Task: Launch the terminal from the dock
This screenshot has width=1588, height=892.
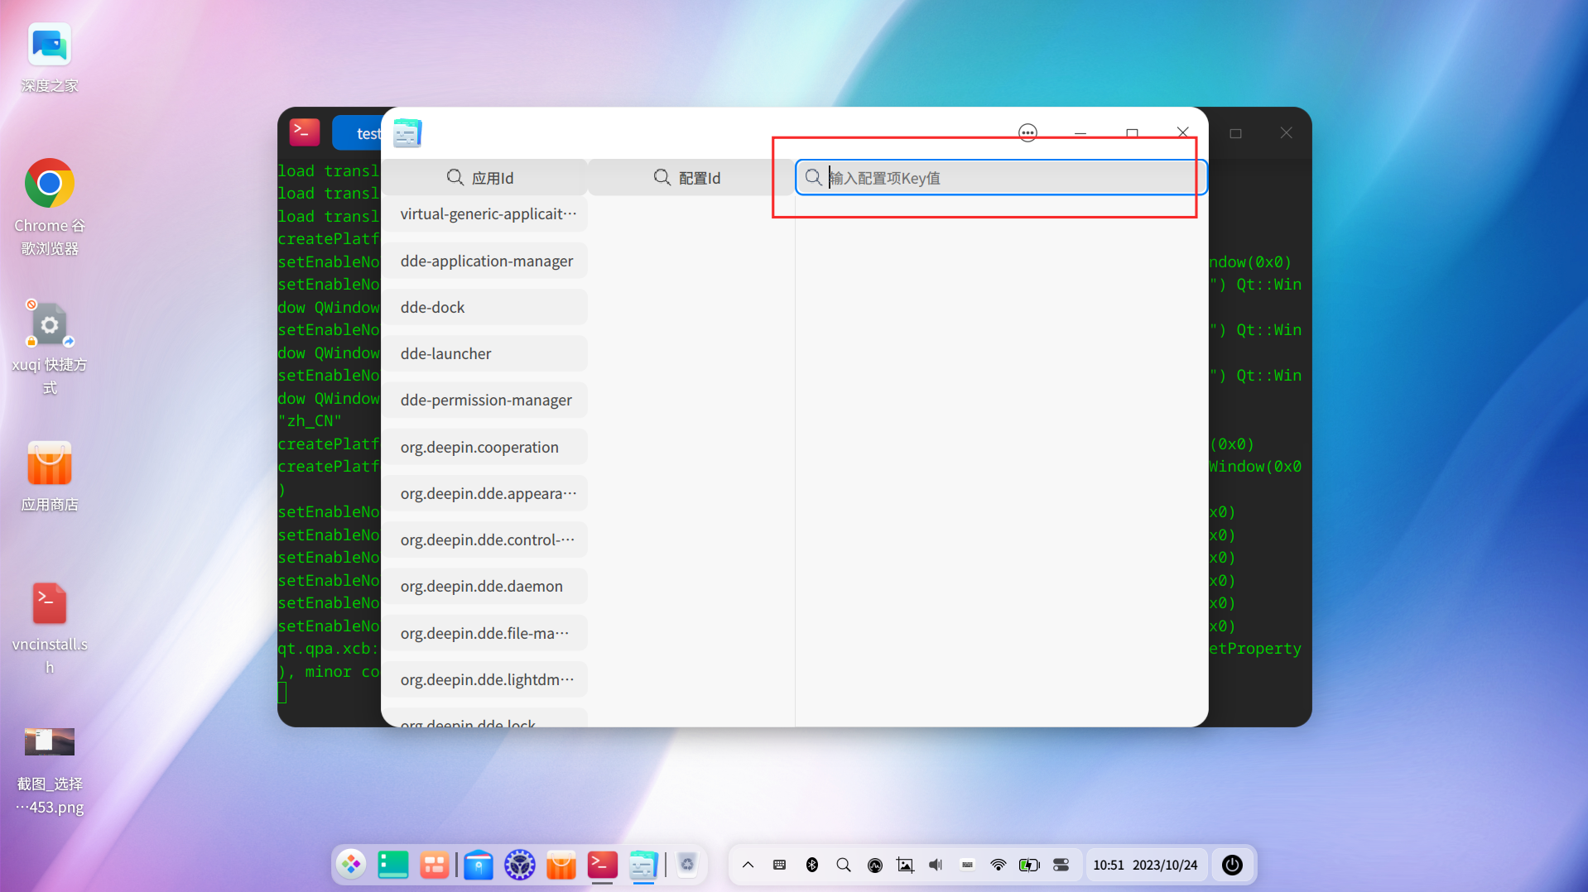Action: (603, 865)
